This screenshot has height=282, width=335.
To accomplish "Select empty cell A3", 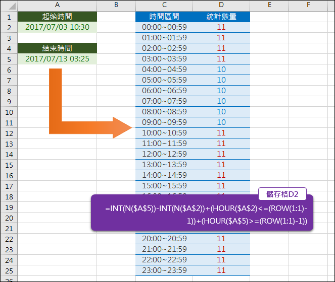I will [57, 38].
